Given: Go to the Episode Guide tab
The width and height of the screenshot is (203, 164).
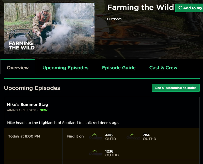Looking at the screenshot, I should coord(119,68).
